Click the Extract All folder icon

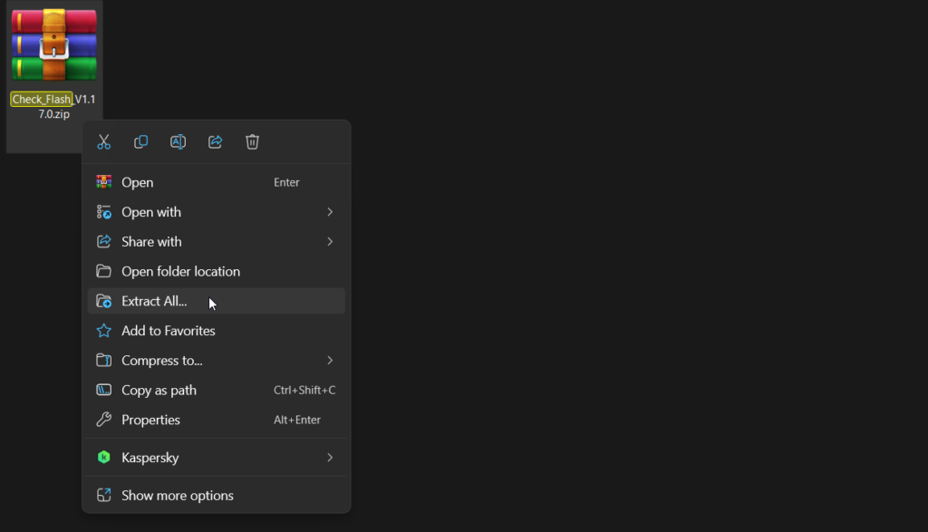[104, 302]
